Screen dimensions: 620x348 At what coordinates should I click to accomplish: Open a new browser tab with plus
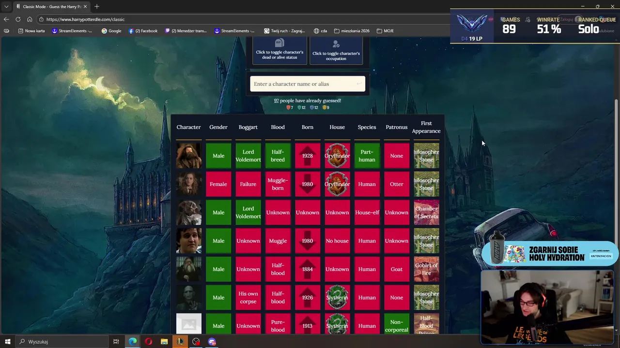click(x=97, y=6)
